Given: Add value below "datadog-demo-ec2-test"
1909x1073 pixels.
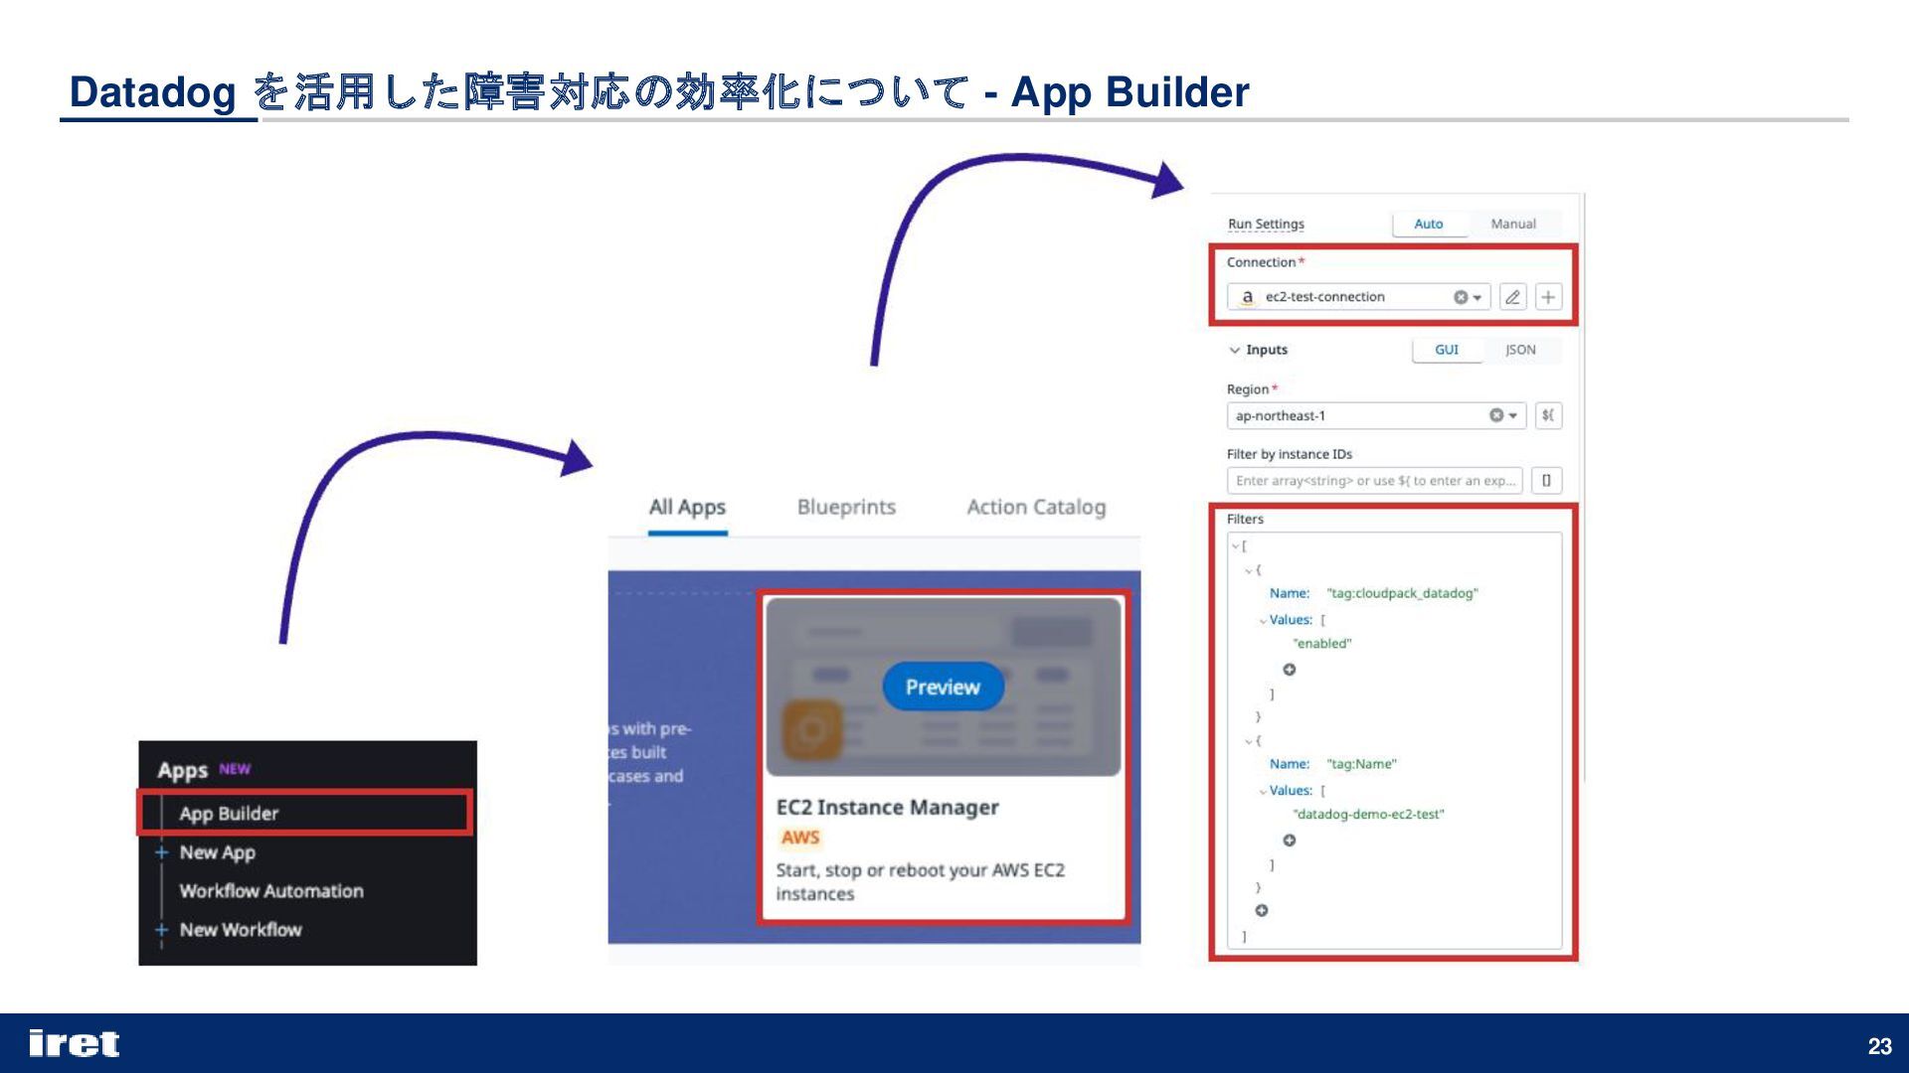Looking at the screenshot, I should click(1290, 841).
